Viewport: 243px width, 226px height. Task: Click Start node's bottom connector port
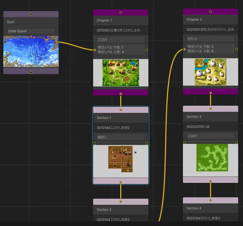31,72
